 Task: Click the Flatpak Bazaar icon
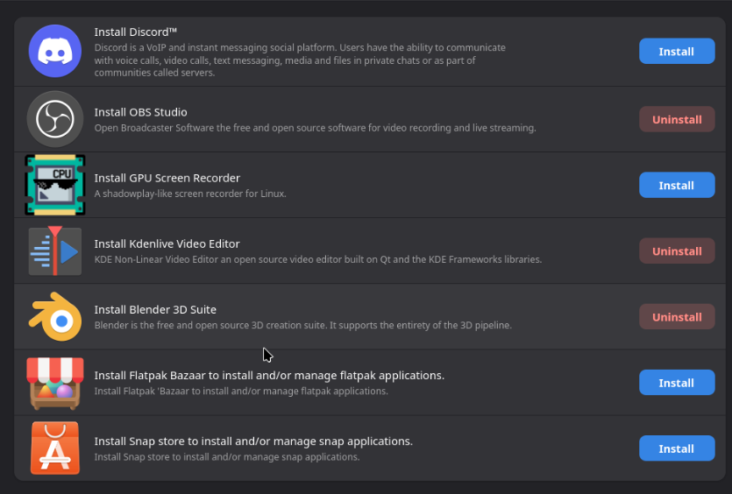(55, 383)
